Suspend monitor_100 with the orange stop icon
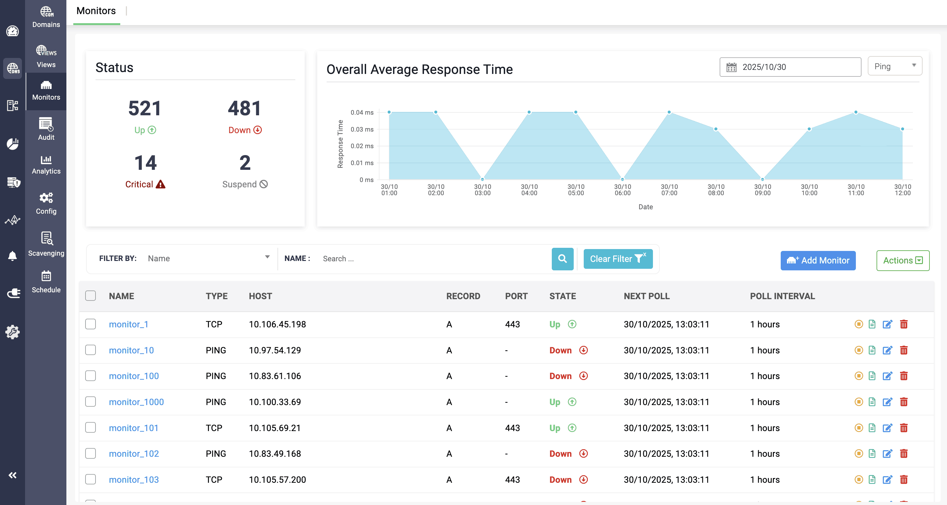The width and height of the screenshot is (947, 505). (858, 376)
